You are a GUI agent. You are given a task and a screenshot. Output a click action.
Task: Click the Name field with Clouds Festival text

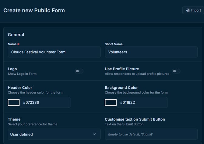(x=54, y=52)
